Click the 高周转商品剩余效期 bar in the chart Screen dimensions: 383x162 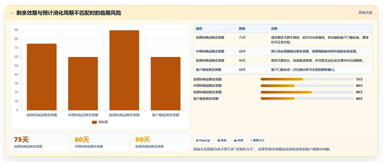(42, 77)
